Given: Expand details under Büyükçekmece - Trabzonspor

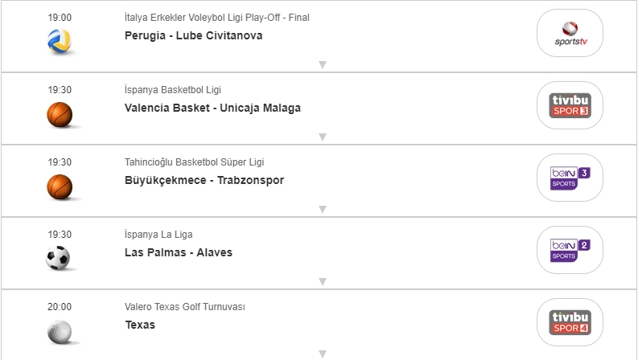Looking at the screenshot, I should 322,209.
